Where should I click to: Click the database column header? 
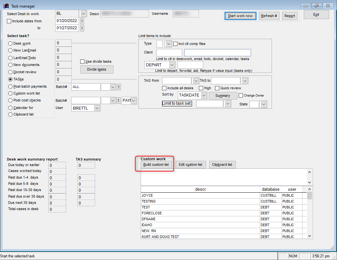click(271, 189)
